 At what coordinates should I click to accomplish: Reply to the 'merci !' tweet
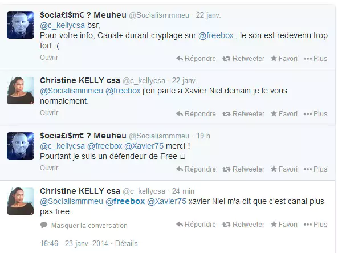coord(196,169)
